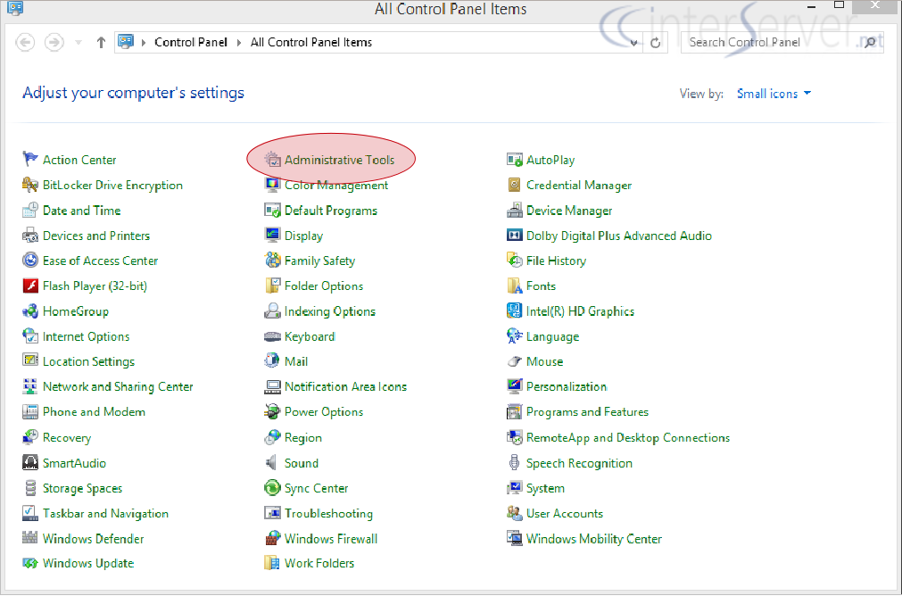Click the Windows Mobility Center link

(593, 539)
